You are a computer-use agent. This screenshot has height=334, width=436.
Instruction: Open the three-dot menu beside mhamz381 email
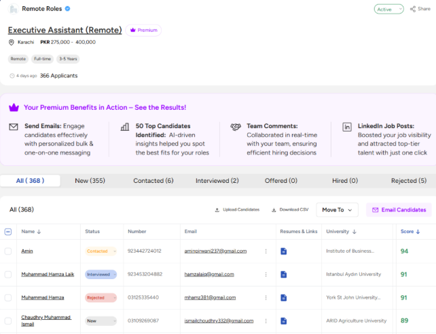[x=266, y=297]
